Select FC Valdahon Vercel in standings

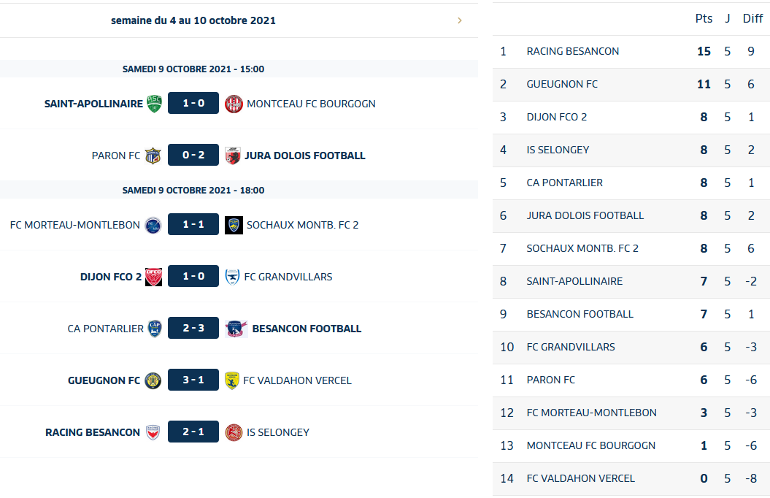tap(581, 478)
